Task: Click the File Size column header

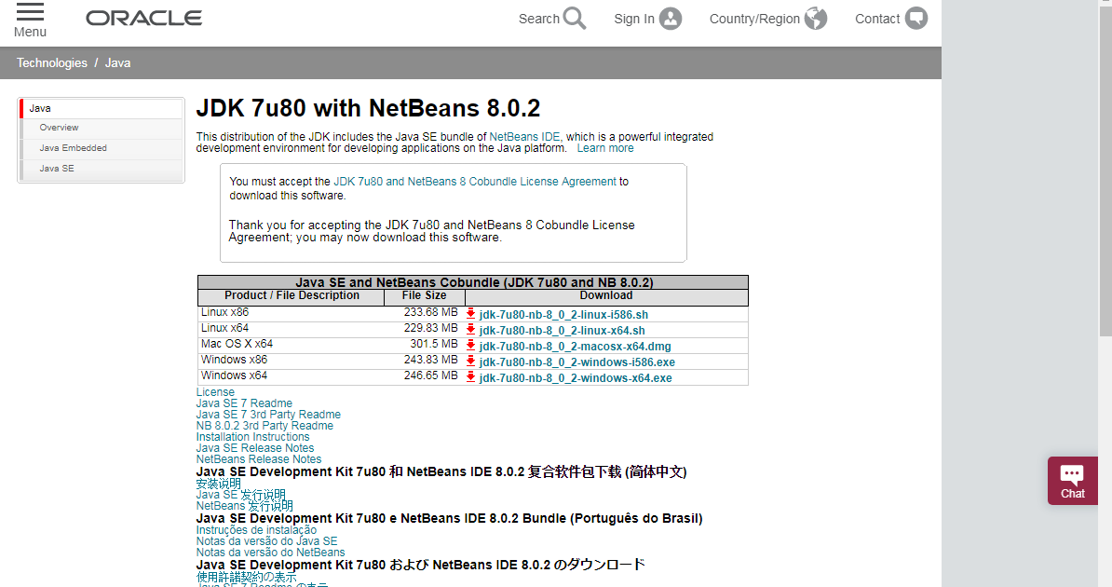Action: tap(424, 296)
